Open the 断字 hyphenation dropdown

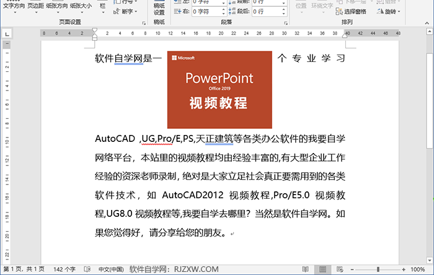coord(125,12)
